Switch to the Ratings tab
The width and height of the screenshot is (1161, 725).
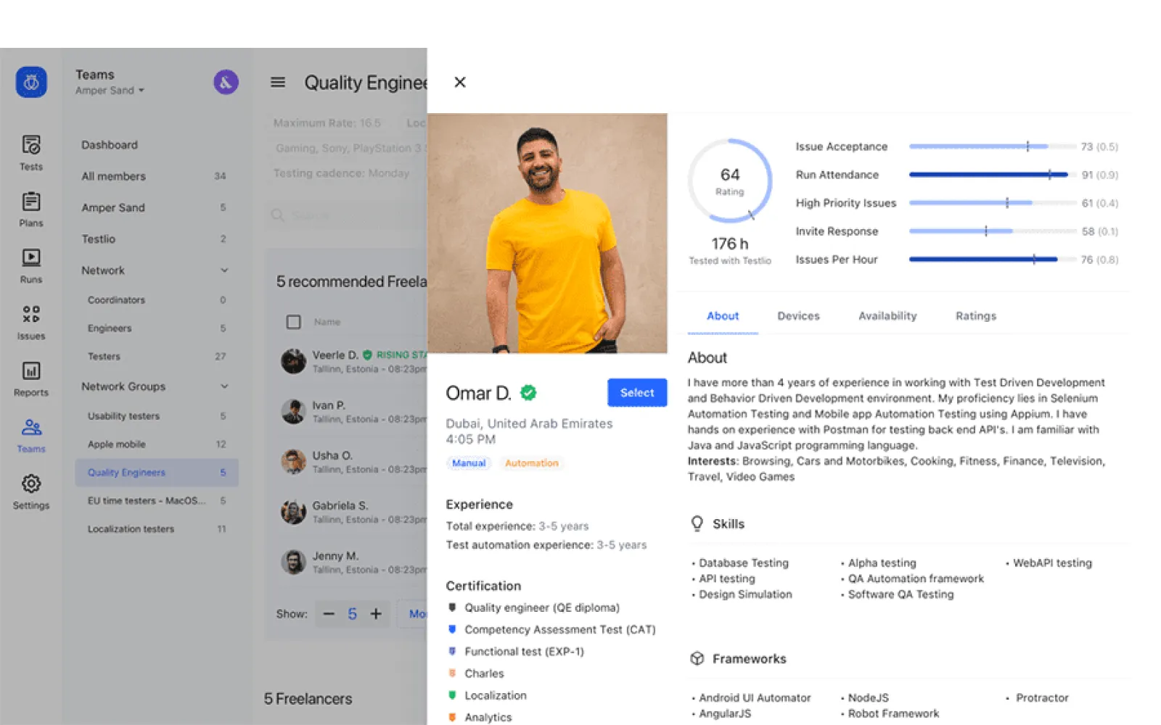(x=976, y=316)
